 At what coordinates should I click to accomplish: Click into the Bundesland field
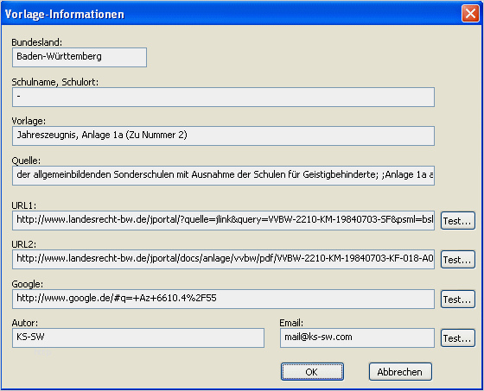pyautogui.click(x=80, y=57)
